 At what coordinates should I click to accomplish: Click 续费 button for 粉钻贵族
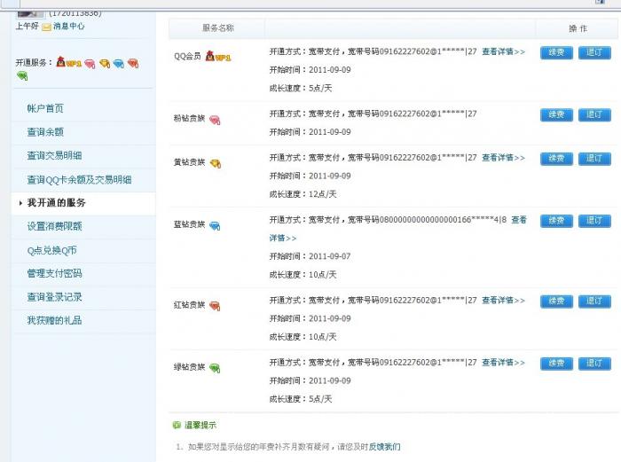point(556,114)
